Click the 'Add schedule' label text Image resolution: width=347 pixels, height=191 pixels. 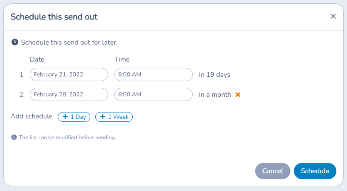coord(31,116)
